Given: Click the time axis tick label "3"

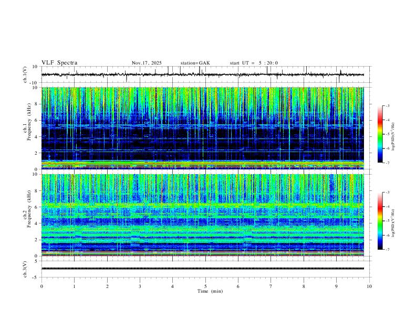Looking at the screenshot, I should coord(140,286).
